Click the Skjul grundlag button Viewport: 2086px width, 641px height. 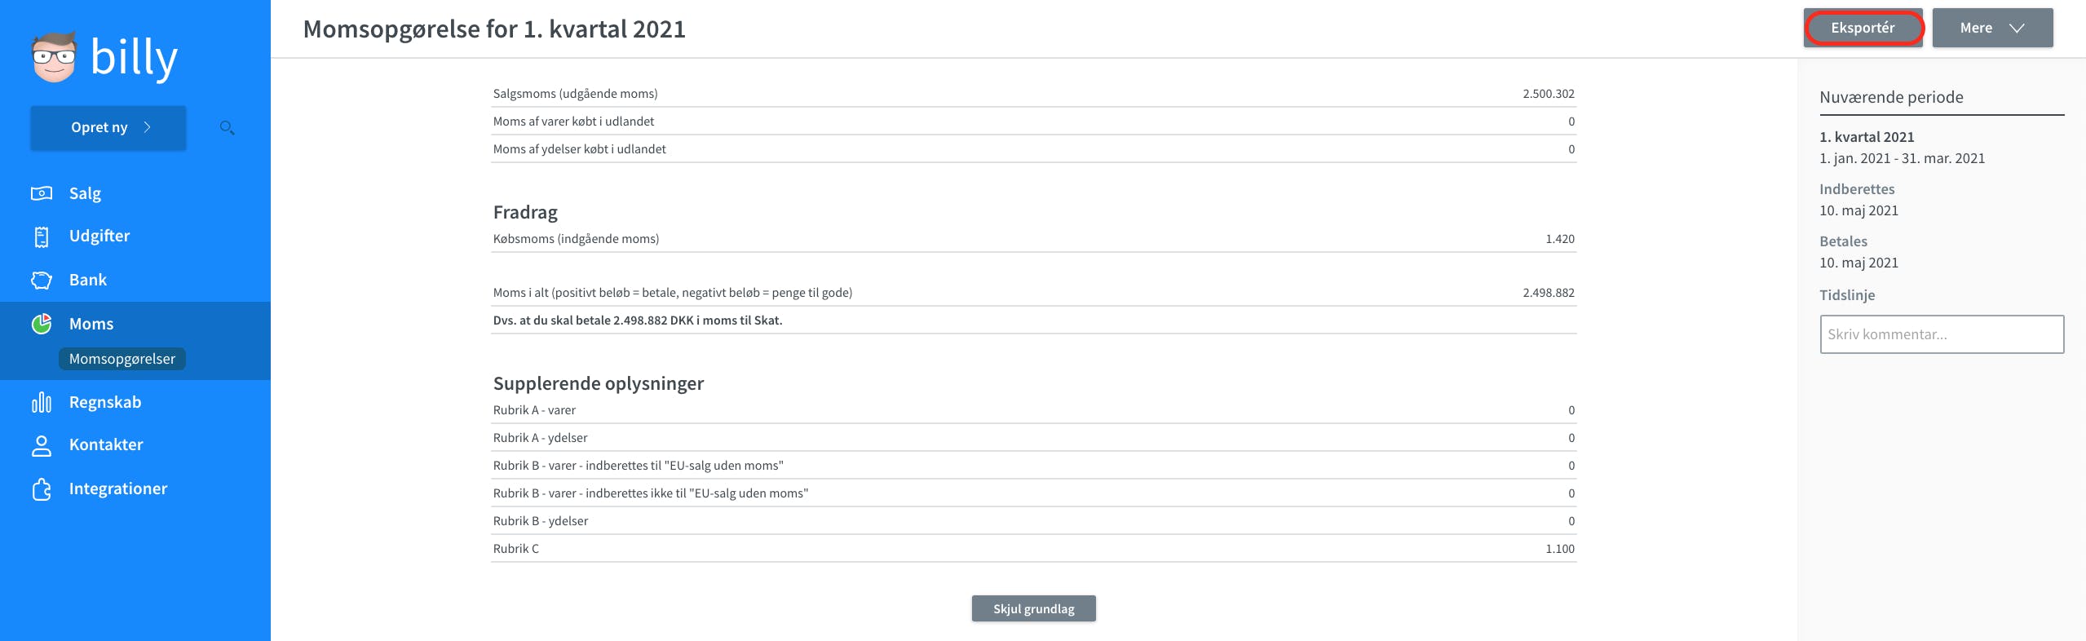pyautogui.click(x=1033, y=608)
